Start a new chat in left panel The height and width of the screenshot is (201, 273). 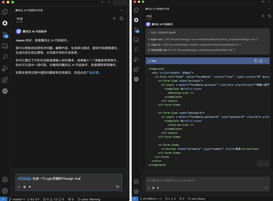(114, 19)
